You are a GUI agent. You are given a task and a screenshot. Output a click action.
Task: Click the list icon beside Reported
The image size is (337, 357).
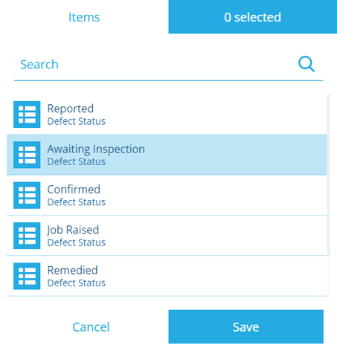point(27,115)
